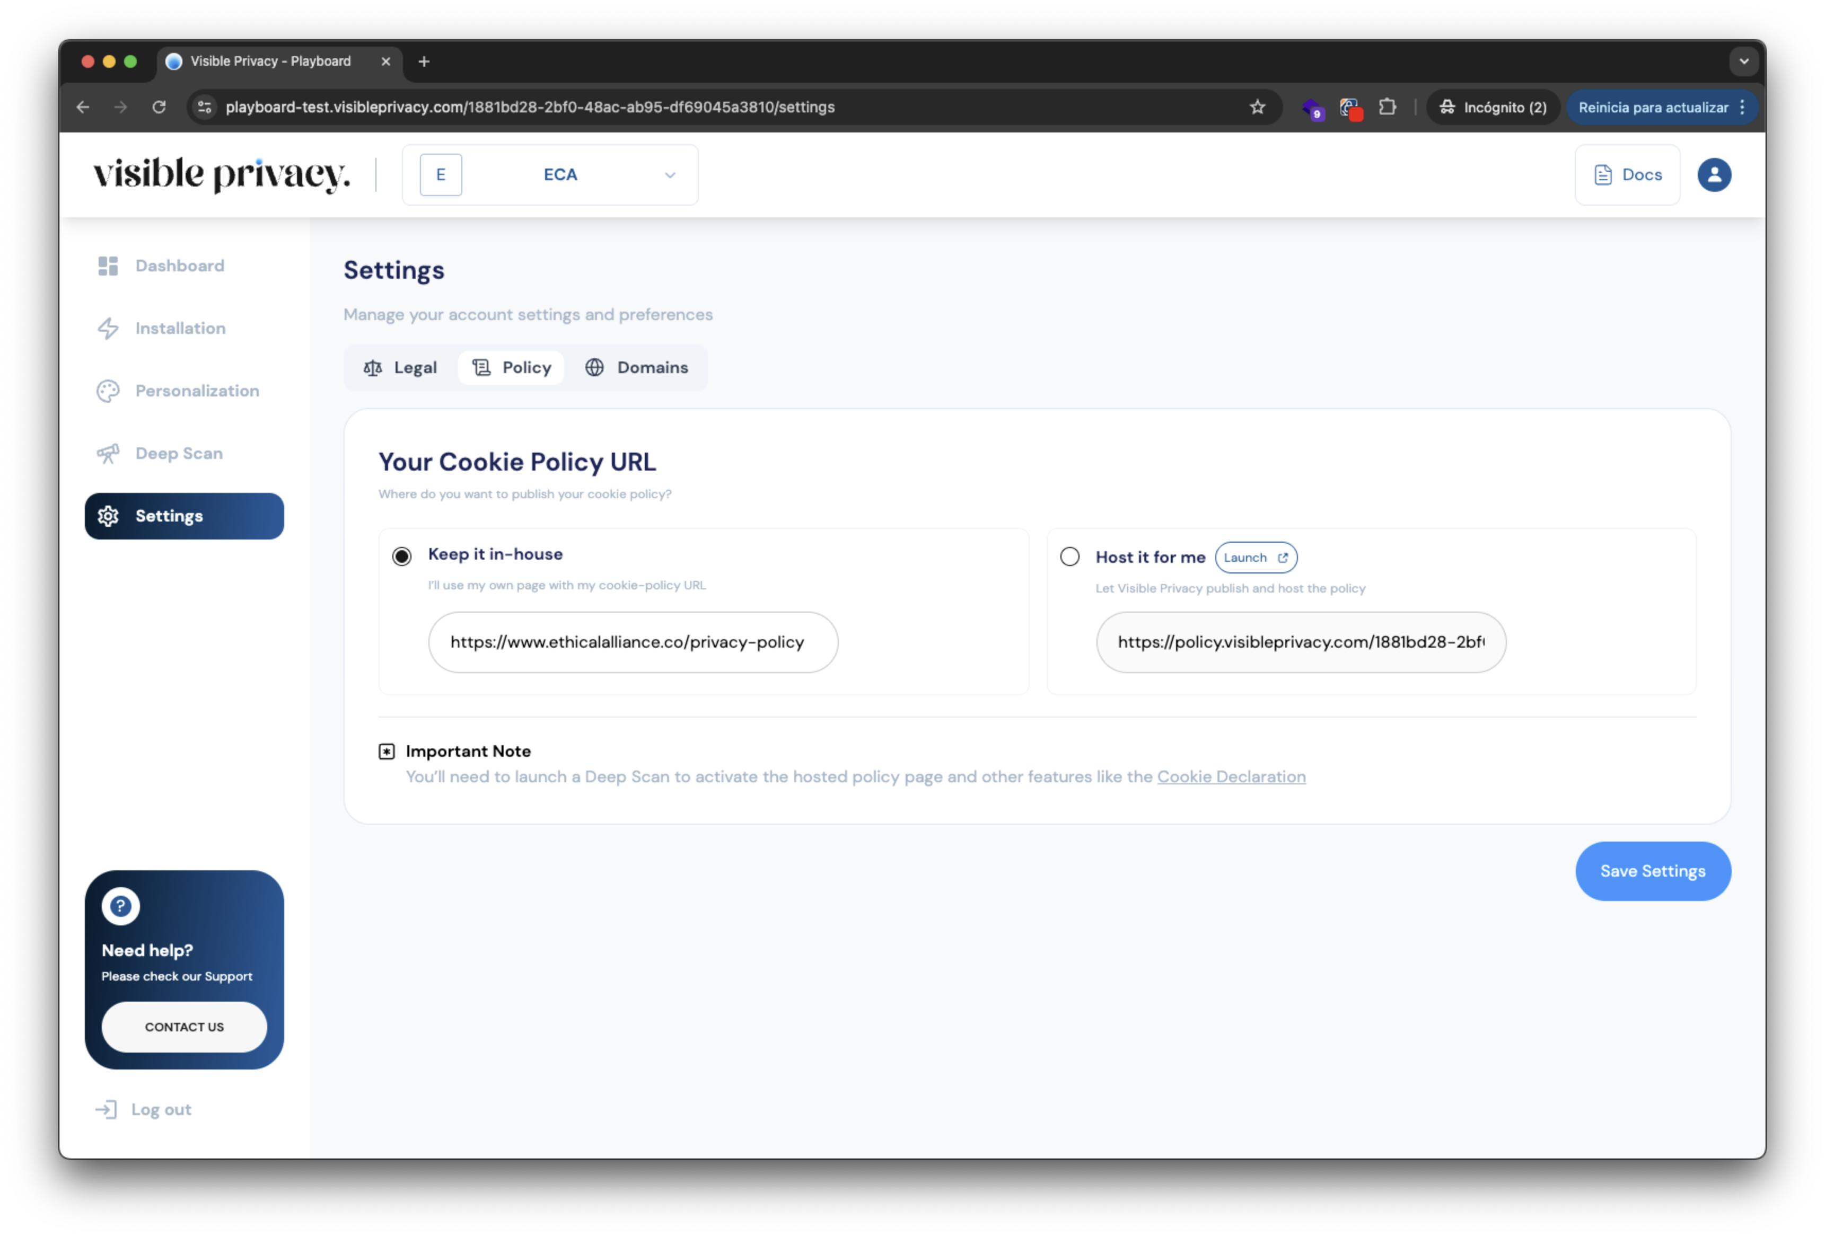Viewport: 1825px width, 1237px height.
Task: Click the user profile avatar icon
Action: 1714,174
